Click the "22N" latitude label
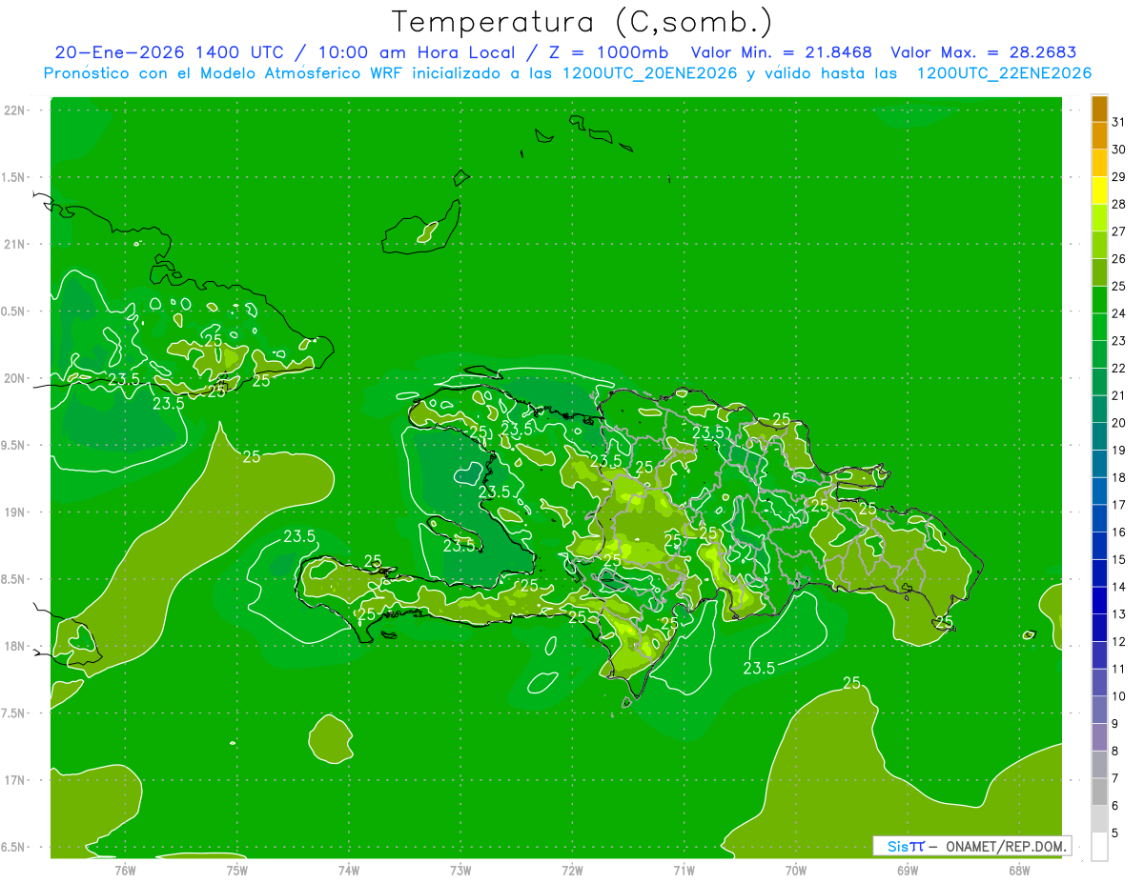The image size is (1144, 883). point(15,110)
